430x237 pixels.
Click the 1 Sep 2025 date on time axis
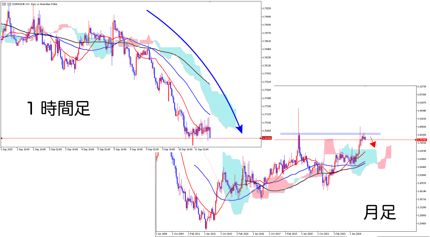pyautogui.click(x=7, y=149)
